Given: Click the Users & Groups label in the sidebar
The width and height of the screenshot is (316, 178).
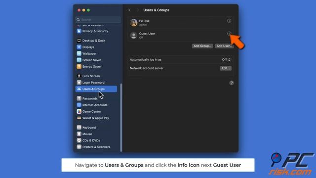Looking at the screenshot, I should 93,89.
